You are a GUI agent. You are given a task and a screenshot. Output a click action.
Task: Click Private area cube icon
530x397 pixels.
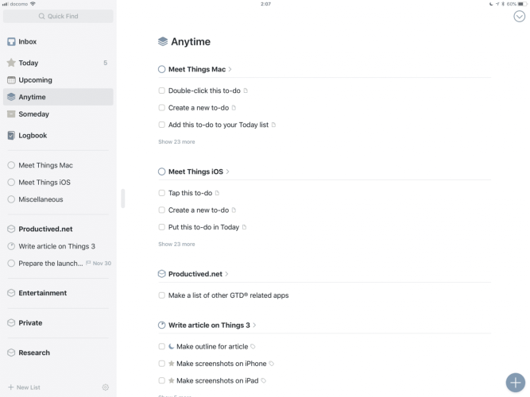tap(11, 322)
